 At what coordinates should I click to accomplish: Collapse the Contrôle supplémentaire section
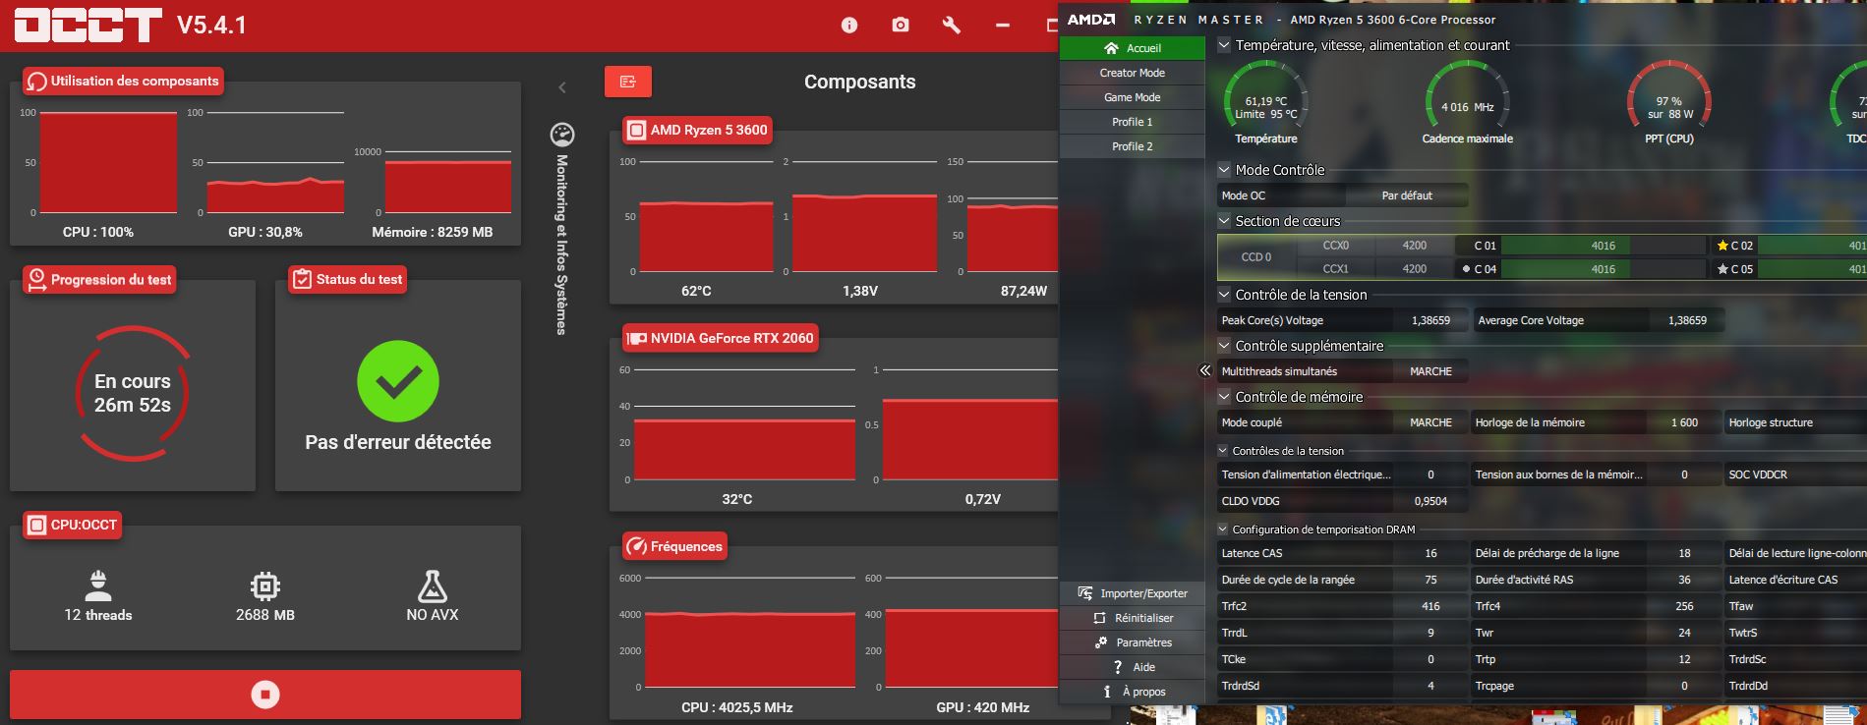click(x=1224, y=346)
